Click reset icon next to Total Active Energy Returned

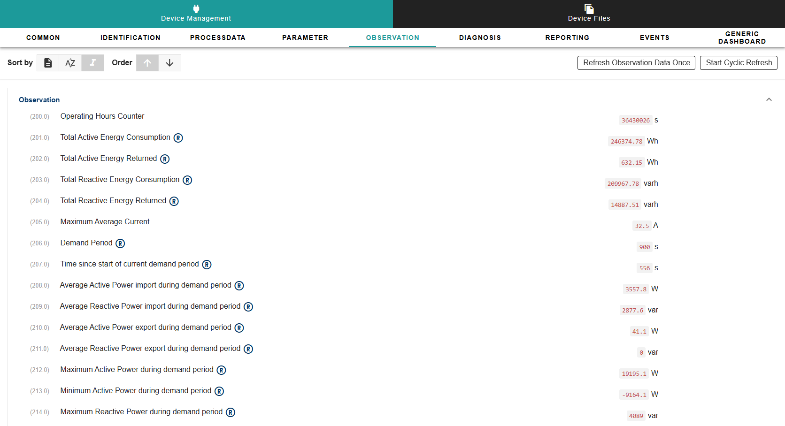(x=165, y=159)
